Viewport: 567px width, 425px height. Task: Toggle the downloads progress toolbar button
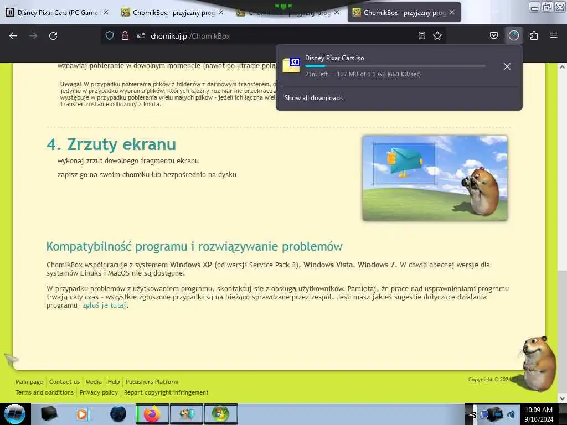coord(514,35)
